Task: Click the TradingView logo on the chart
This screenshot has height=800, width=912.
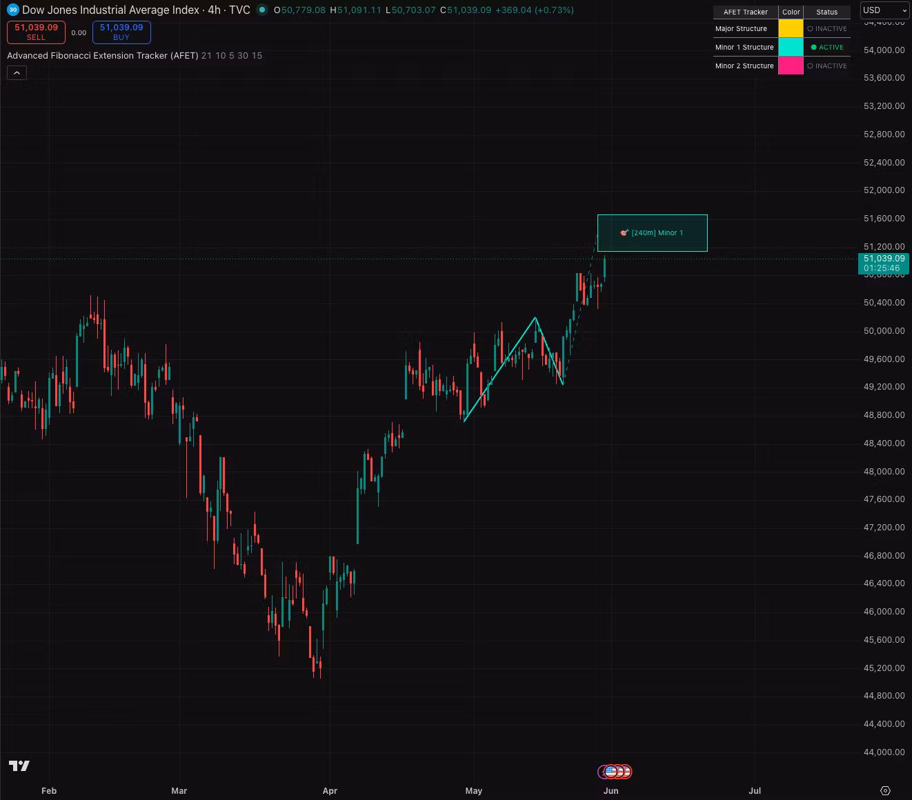Action: coord(19,766)
